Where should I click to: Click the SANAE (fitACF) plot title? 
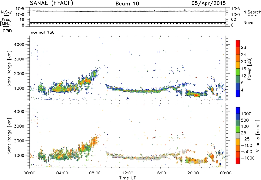pos(52,3)
